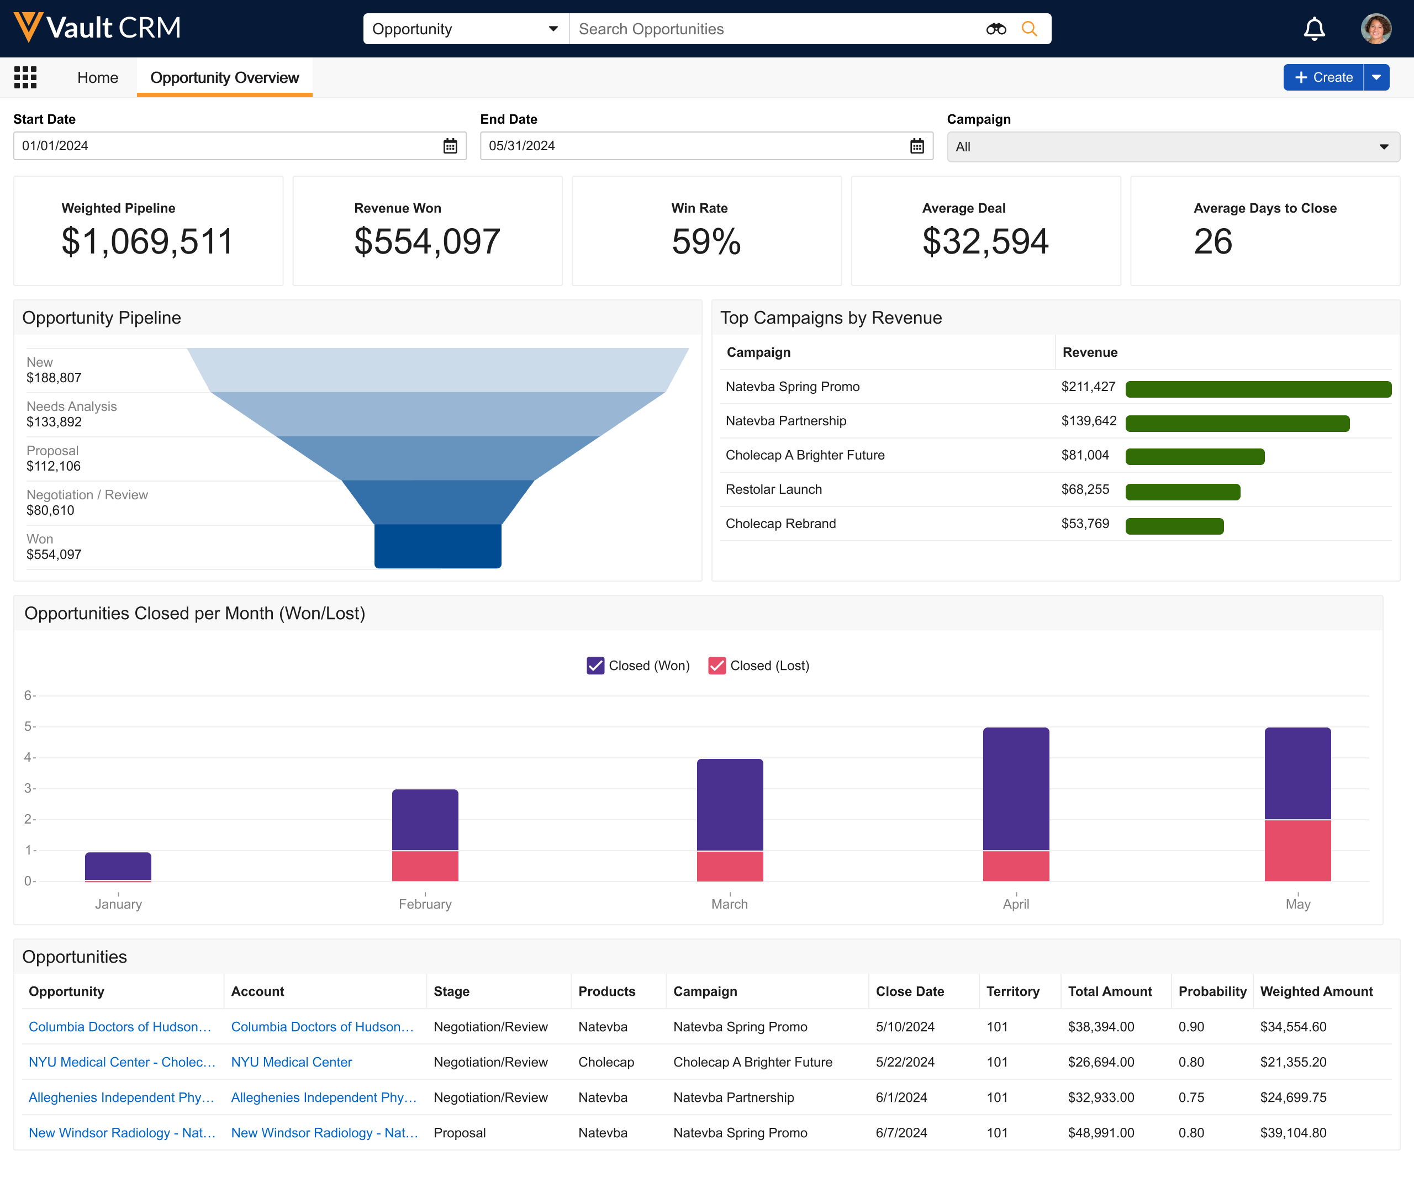Uncheck the Closed (Lost) legend checkbox

(x=716, y=666)
